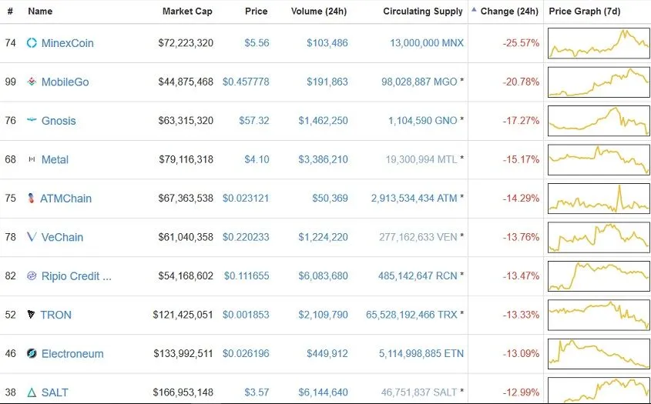View TRON 7-day price graph
Viewport: 651px width, 404px height.
(599, 315)
